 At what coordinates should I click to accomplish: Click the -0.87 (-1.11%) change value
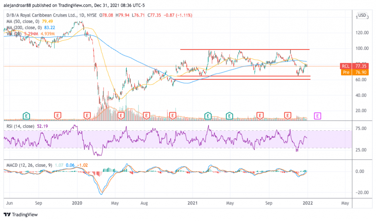click(x=178, y=15)
